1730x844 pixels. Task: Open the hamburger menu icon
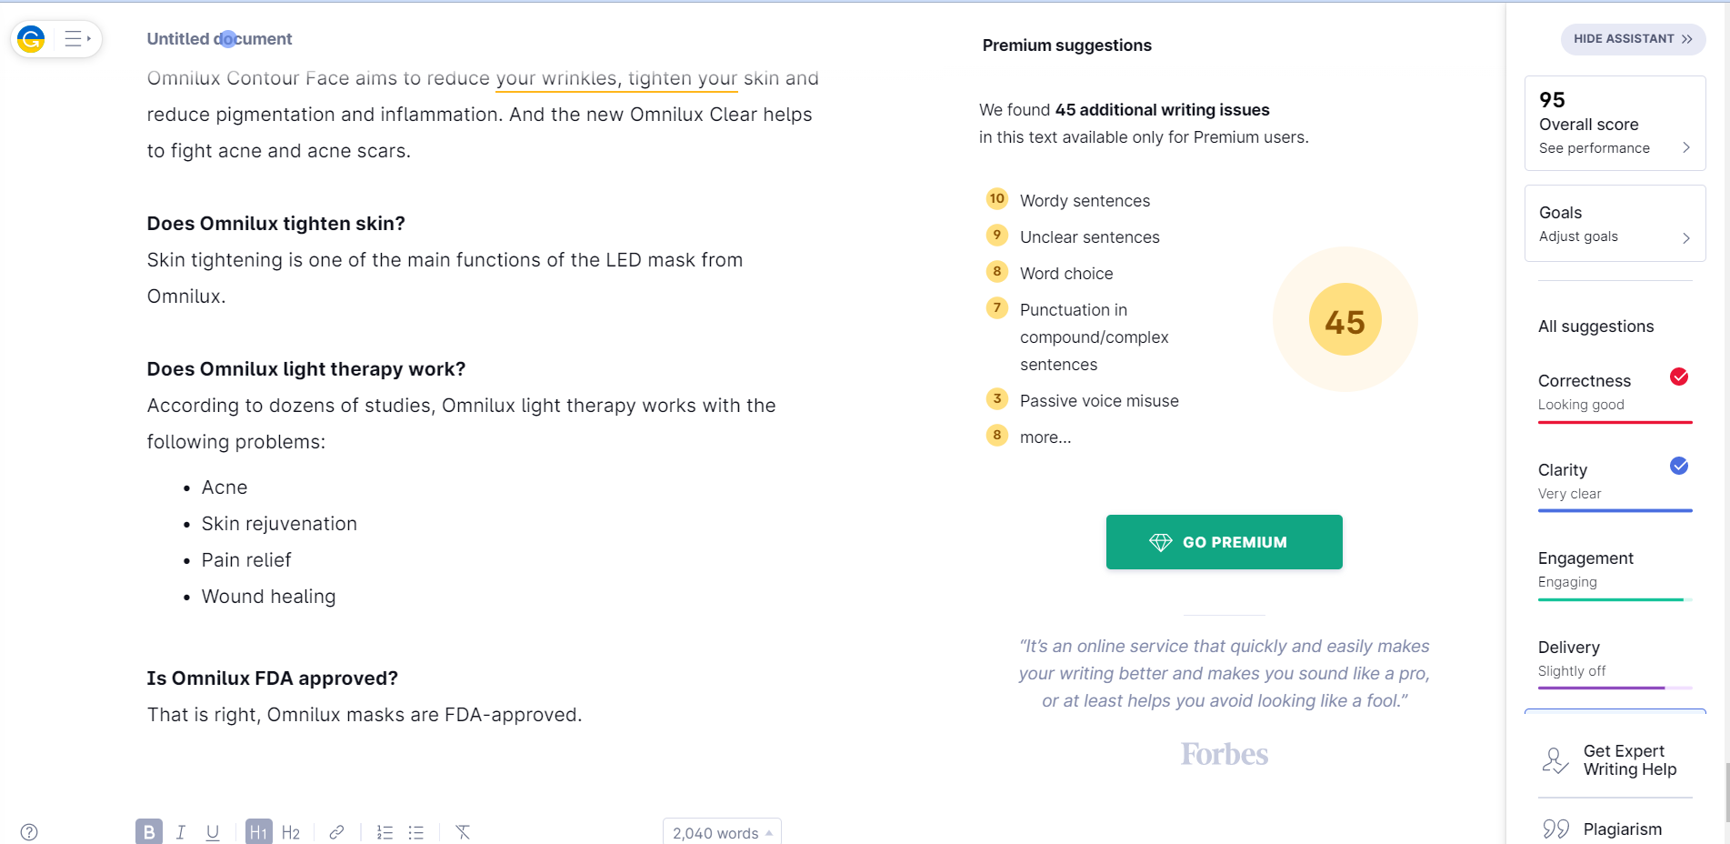coord(77,39)
